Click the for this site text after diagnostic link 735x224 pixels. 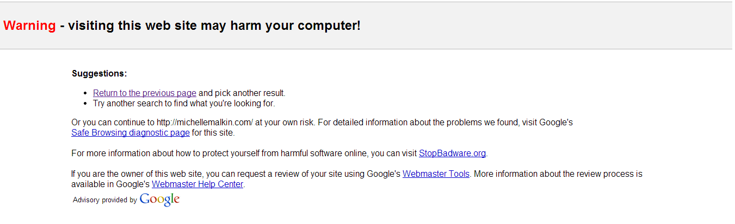point(213,132)
